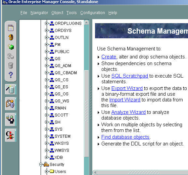Click the ORDPLUGINS schema icon

pos(52,24)
